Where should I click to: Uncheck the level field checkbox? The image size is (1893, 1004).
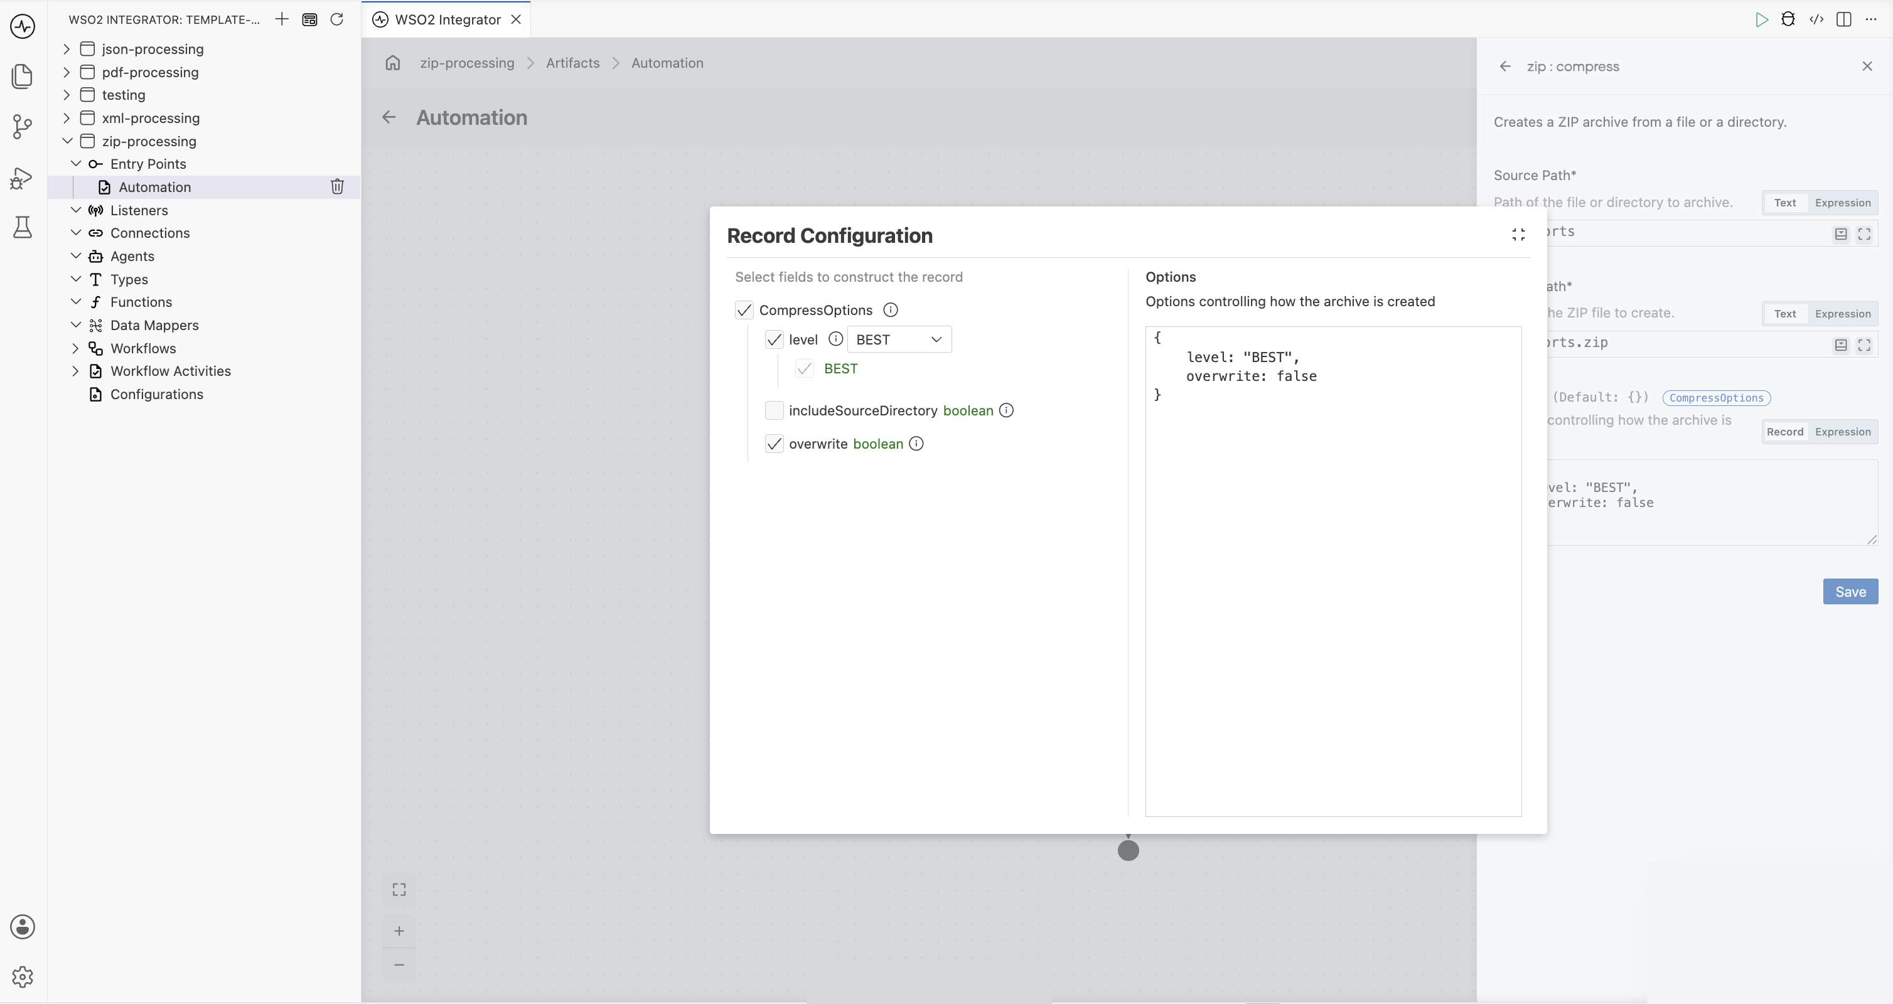774,339
